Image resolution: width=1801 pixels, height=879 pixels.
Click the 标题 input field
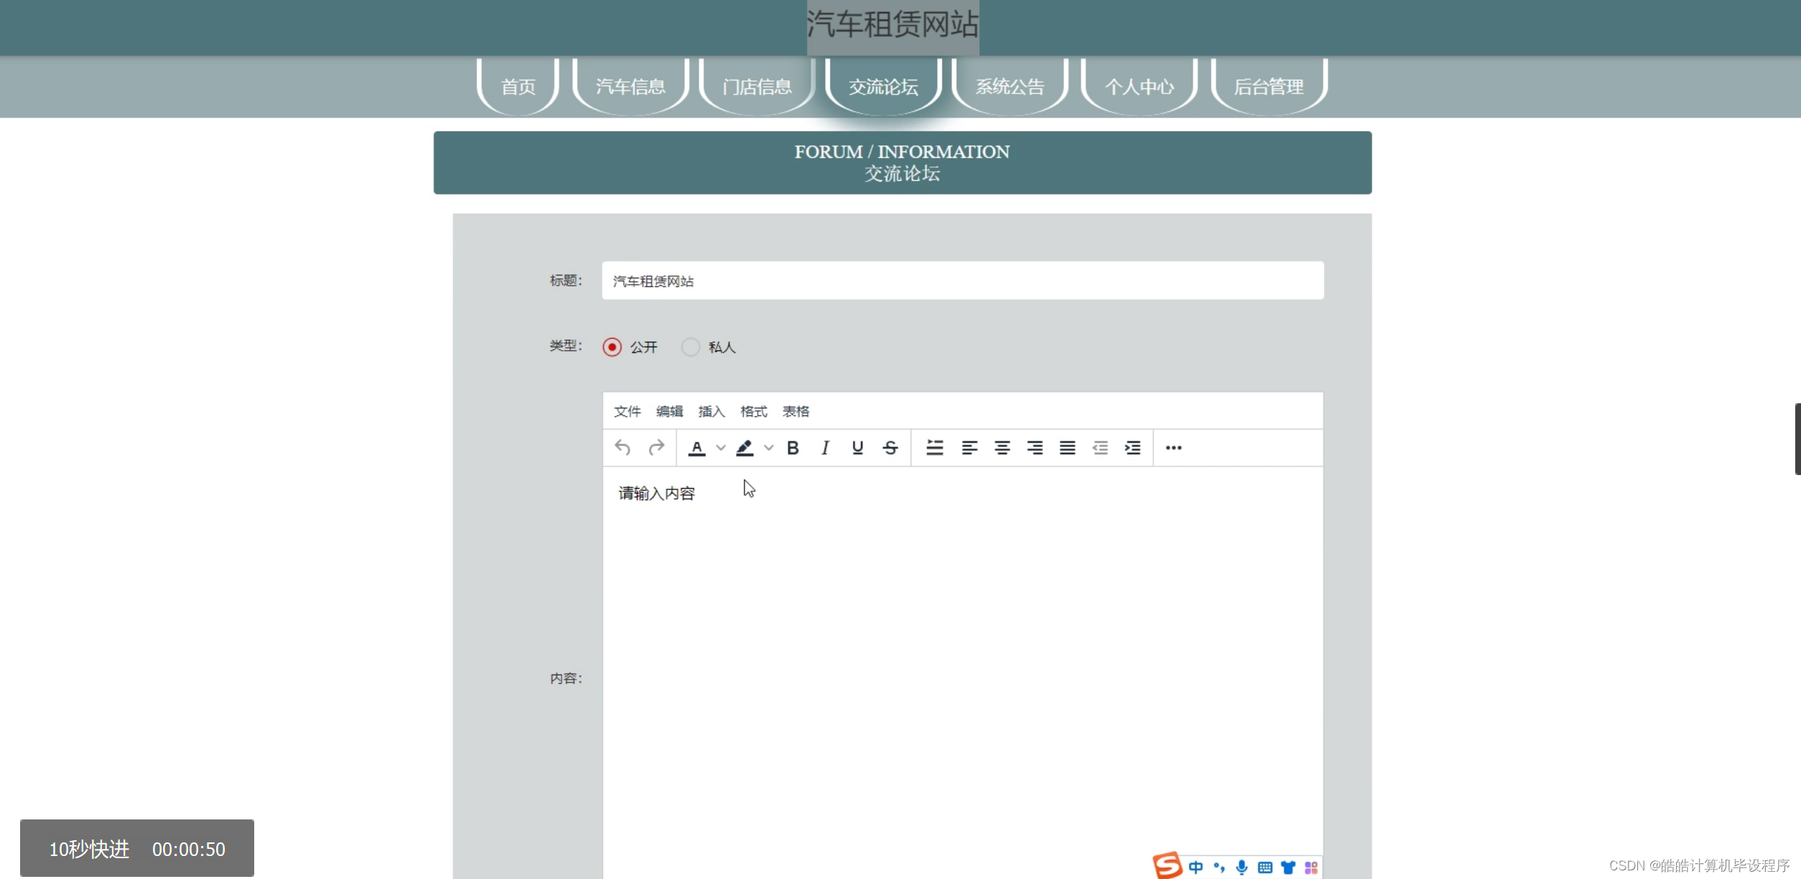tap(962, 281)
